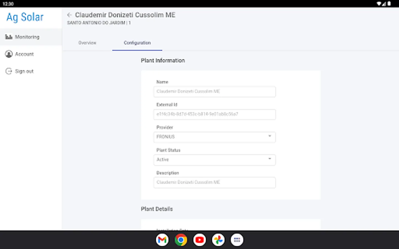Switch to the Overview tab
Image resolution: width=399 pixels, height=249 pixels.
tap(87, 43)
